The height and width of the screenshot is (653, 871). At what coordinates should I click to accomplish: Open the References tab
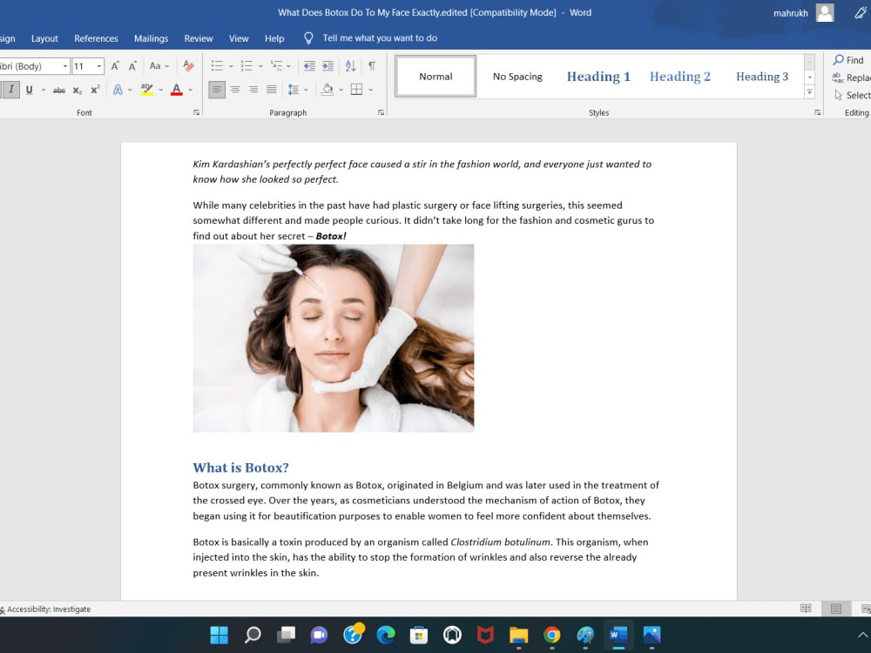(x=96, y=38)
